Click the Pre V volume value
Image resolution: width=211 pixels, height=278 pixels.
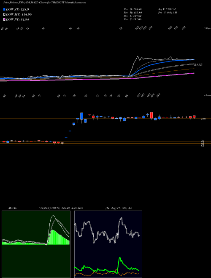coord(168,13)
